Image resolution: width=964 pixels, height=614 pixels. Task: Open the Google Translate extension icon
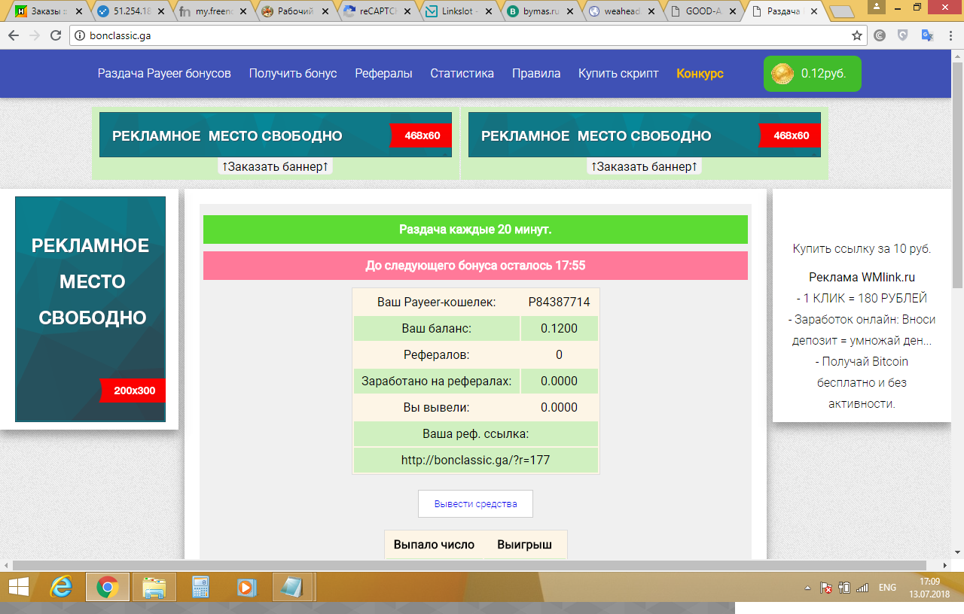(928, 35)
